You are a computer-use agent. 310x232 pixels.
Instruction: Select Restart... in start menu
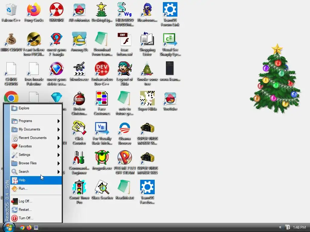[x=36, y=210]
